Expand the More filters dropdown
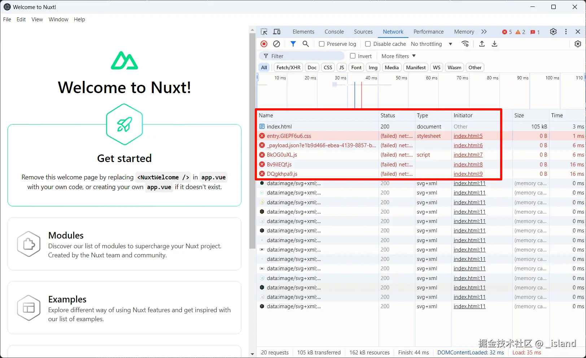 coord(399,56)
